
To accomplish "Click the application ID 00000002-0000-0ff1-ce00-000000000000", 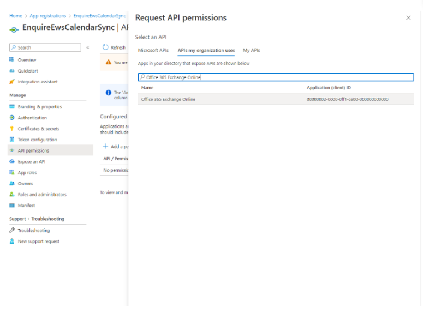I will [348, 99].
